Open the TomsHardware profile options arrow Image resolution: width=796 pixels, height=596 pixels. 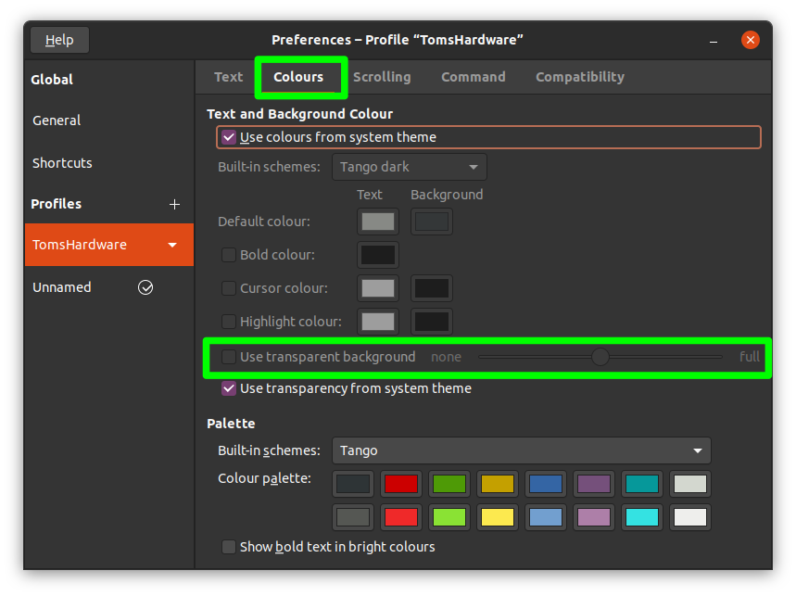(172, 245)
